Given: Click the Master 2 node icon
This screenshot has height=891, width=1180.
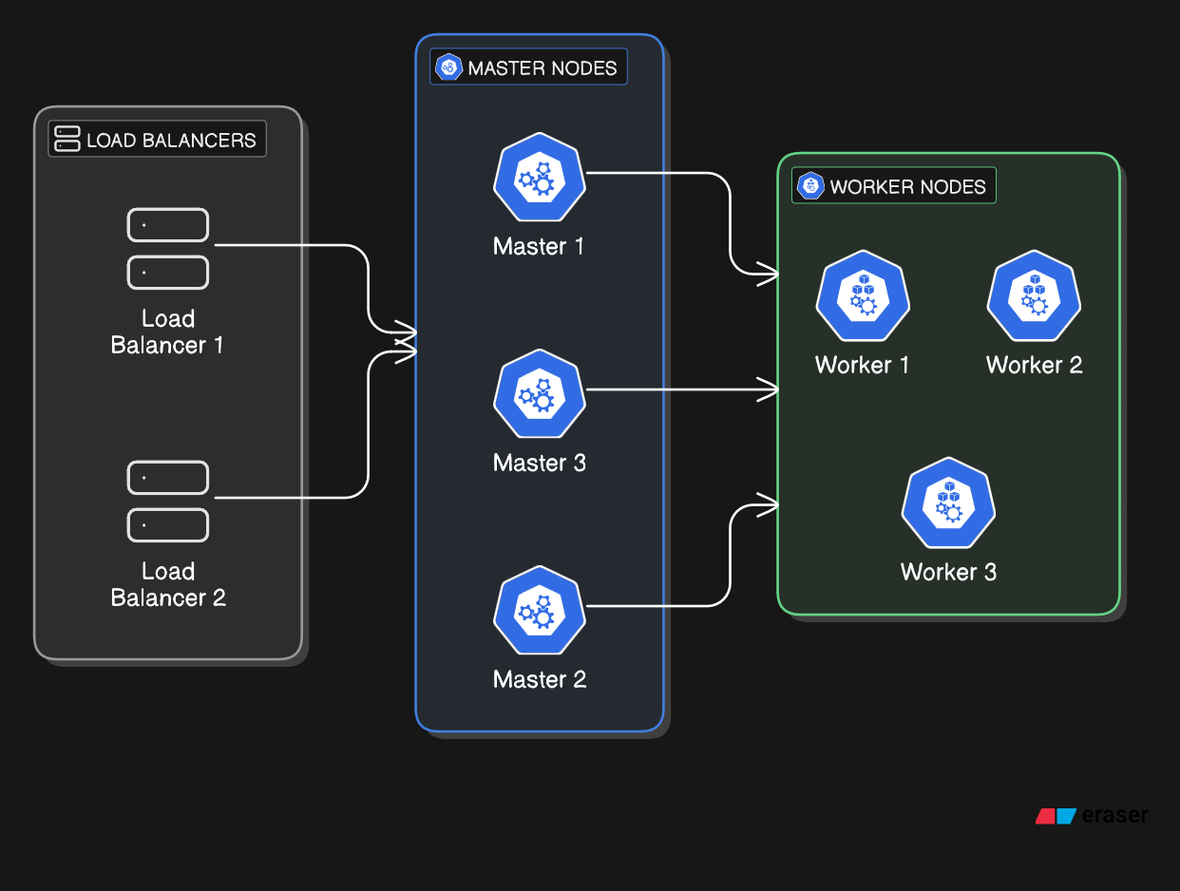Looking at the screenshot, I should [x=539, y=611].
